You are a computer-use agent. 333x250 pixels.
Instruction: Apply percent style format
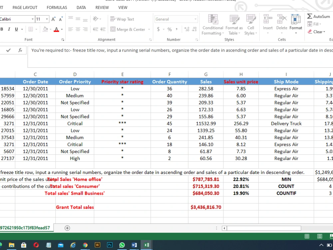(x=169, y=29)
